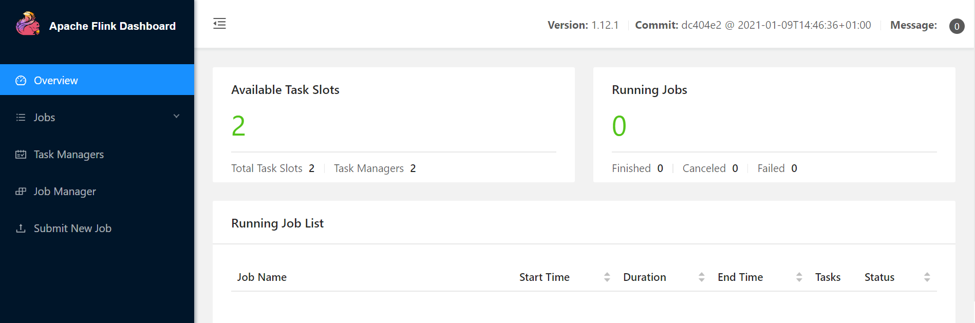The image size is (975, 323).
Task: Expand the Jobs submenu chevron
Action: pyautogui.click(x=176, y=117)
